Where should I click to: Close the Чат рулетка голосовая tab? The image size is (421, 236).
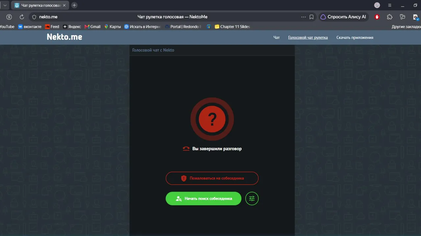[x=64, y=5]
